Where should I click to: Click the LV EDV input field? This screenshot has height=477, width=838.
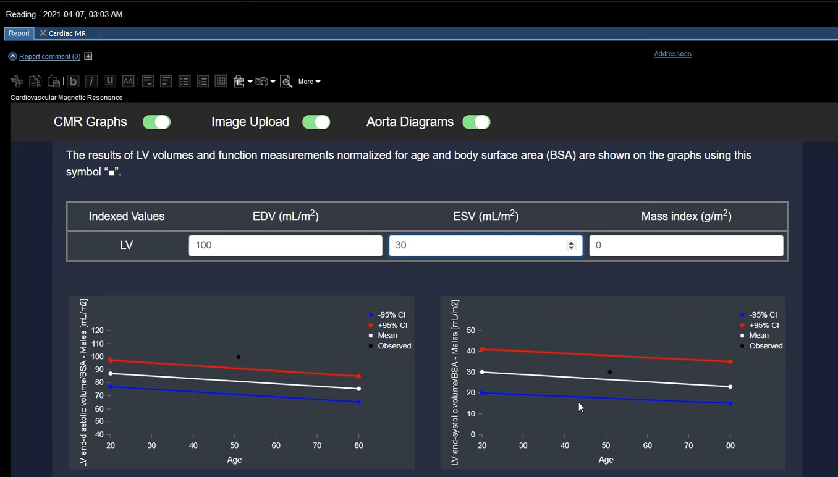coord(285,245)
